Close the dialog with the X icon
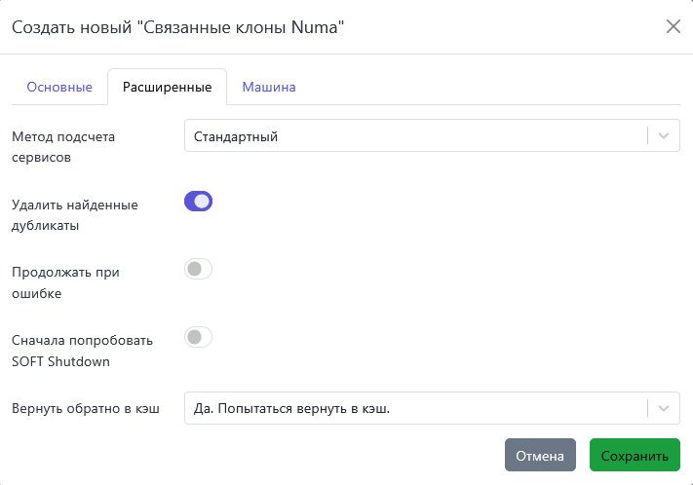Image resolution: width=693 pixels, height=485 pixels. click(674, 26)
